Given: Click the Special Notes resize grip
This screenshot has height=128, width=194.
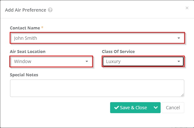Looking at the screenshot, I should point(182,95).
